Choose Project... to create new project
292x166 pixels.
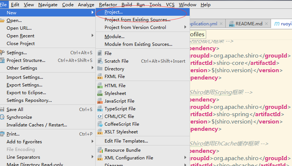tap(143, 12)
